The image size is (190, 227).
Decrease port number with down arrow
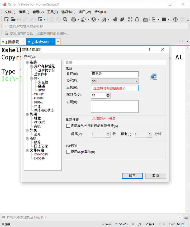pos(108,97)
